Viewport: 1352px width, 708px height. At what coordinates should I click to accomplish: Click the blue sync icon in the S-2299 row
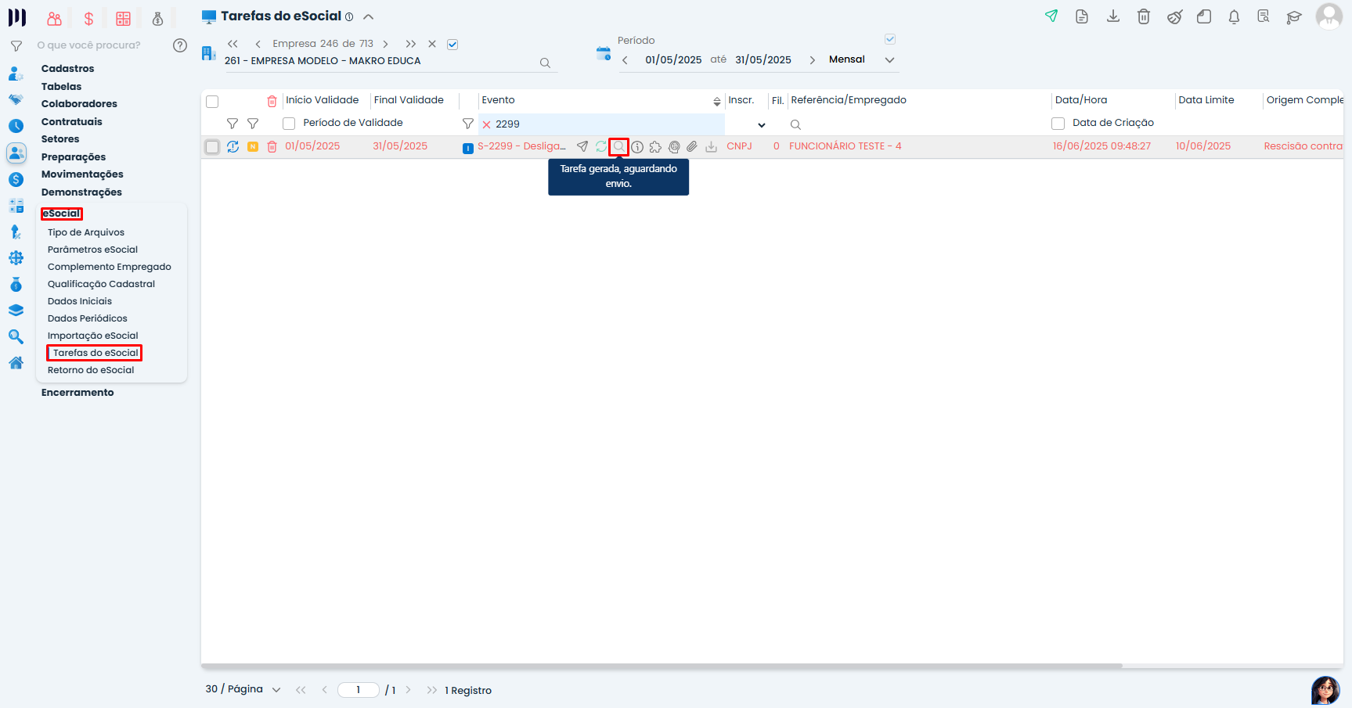(233, 146)
